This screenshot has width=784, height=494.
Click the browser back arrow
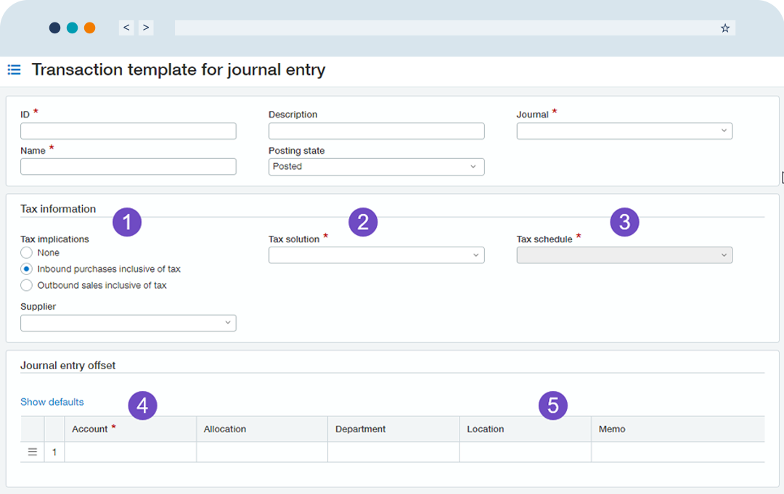(x=126, y=28)
